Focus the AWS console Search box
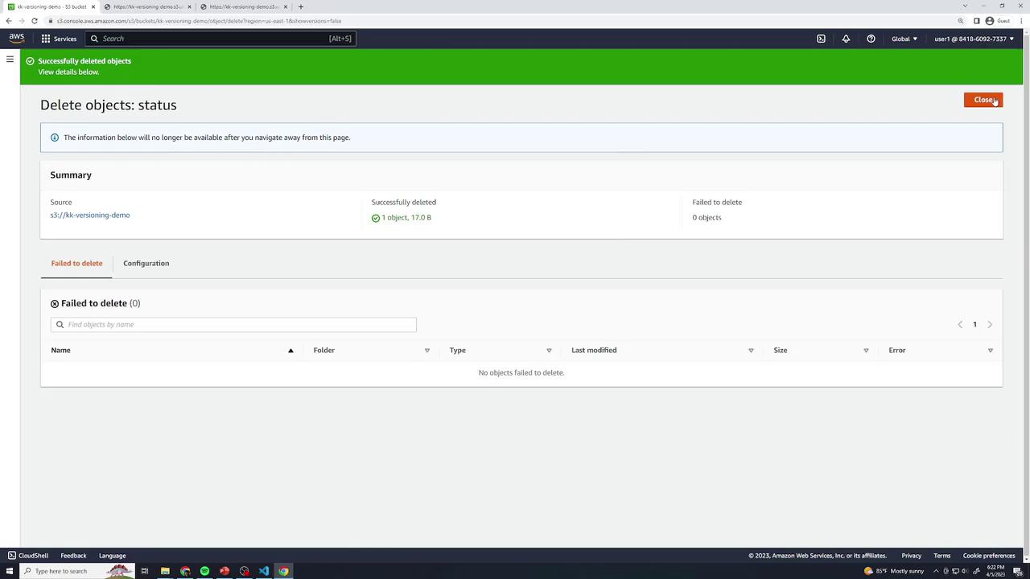Viewport: 1030px width, 579px height. 221,39
